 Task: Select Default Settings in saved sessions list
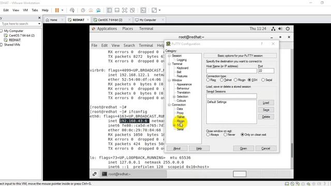click(x=217, y=102)
